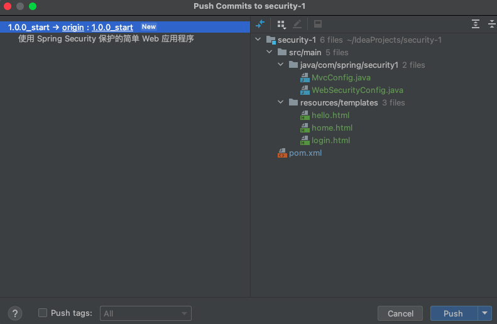Click the resources/templates folder icon
The height and width of the screenshot is (324, 497).
click(x=293, y=102)
